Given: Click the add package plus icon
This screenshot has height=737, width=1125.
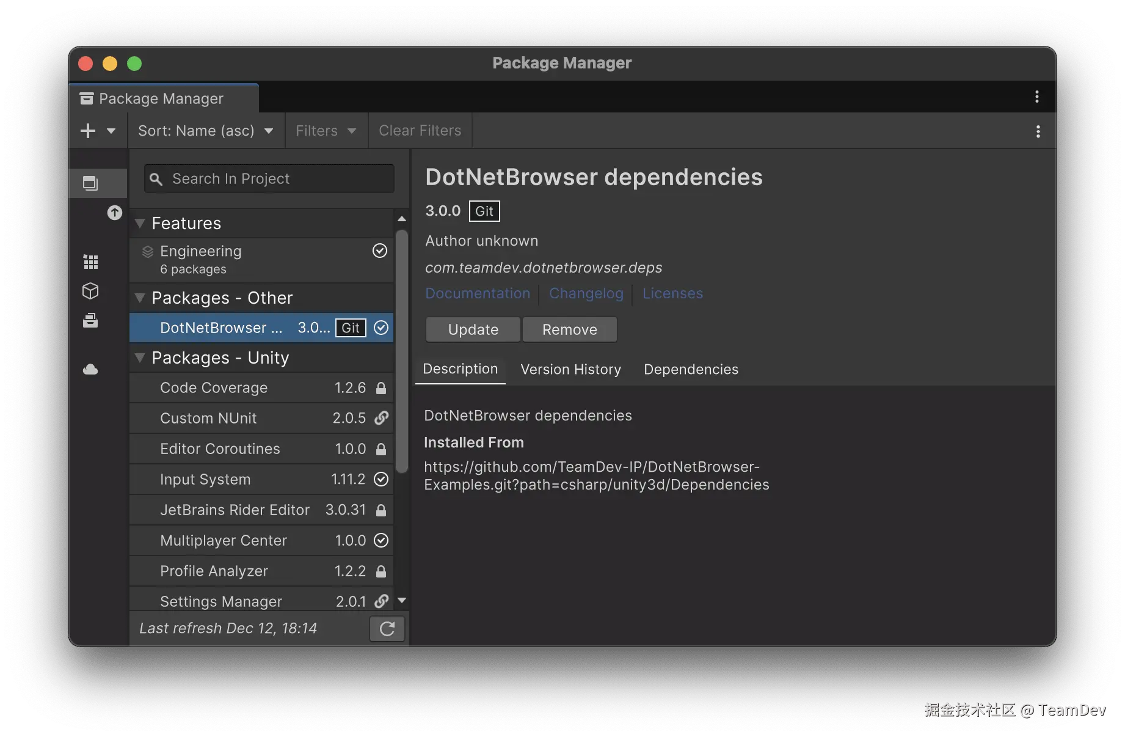Looking at the screenshot, I should pyautogui.click(x=87, y=130).
